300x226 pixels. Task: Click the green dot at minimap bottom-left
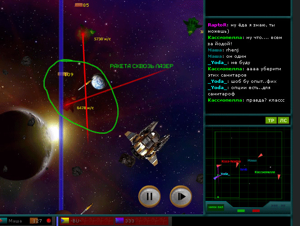(218, 197)
